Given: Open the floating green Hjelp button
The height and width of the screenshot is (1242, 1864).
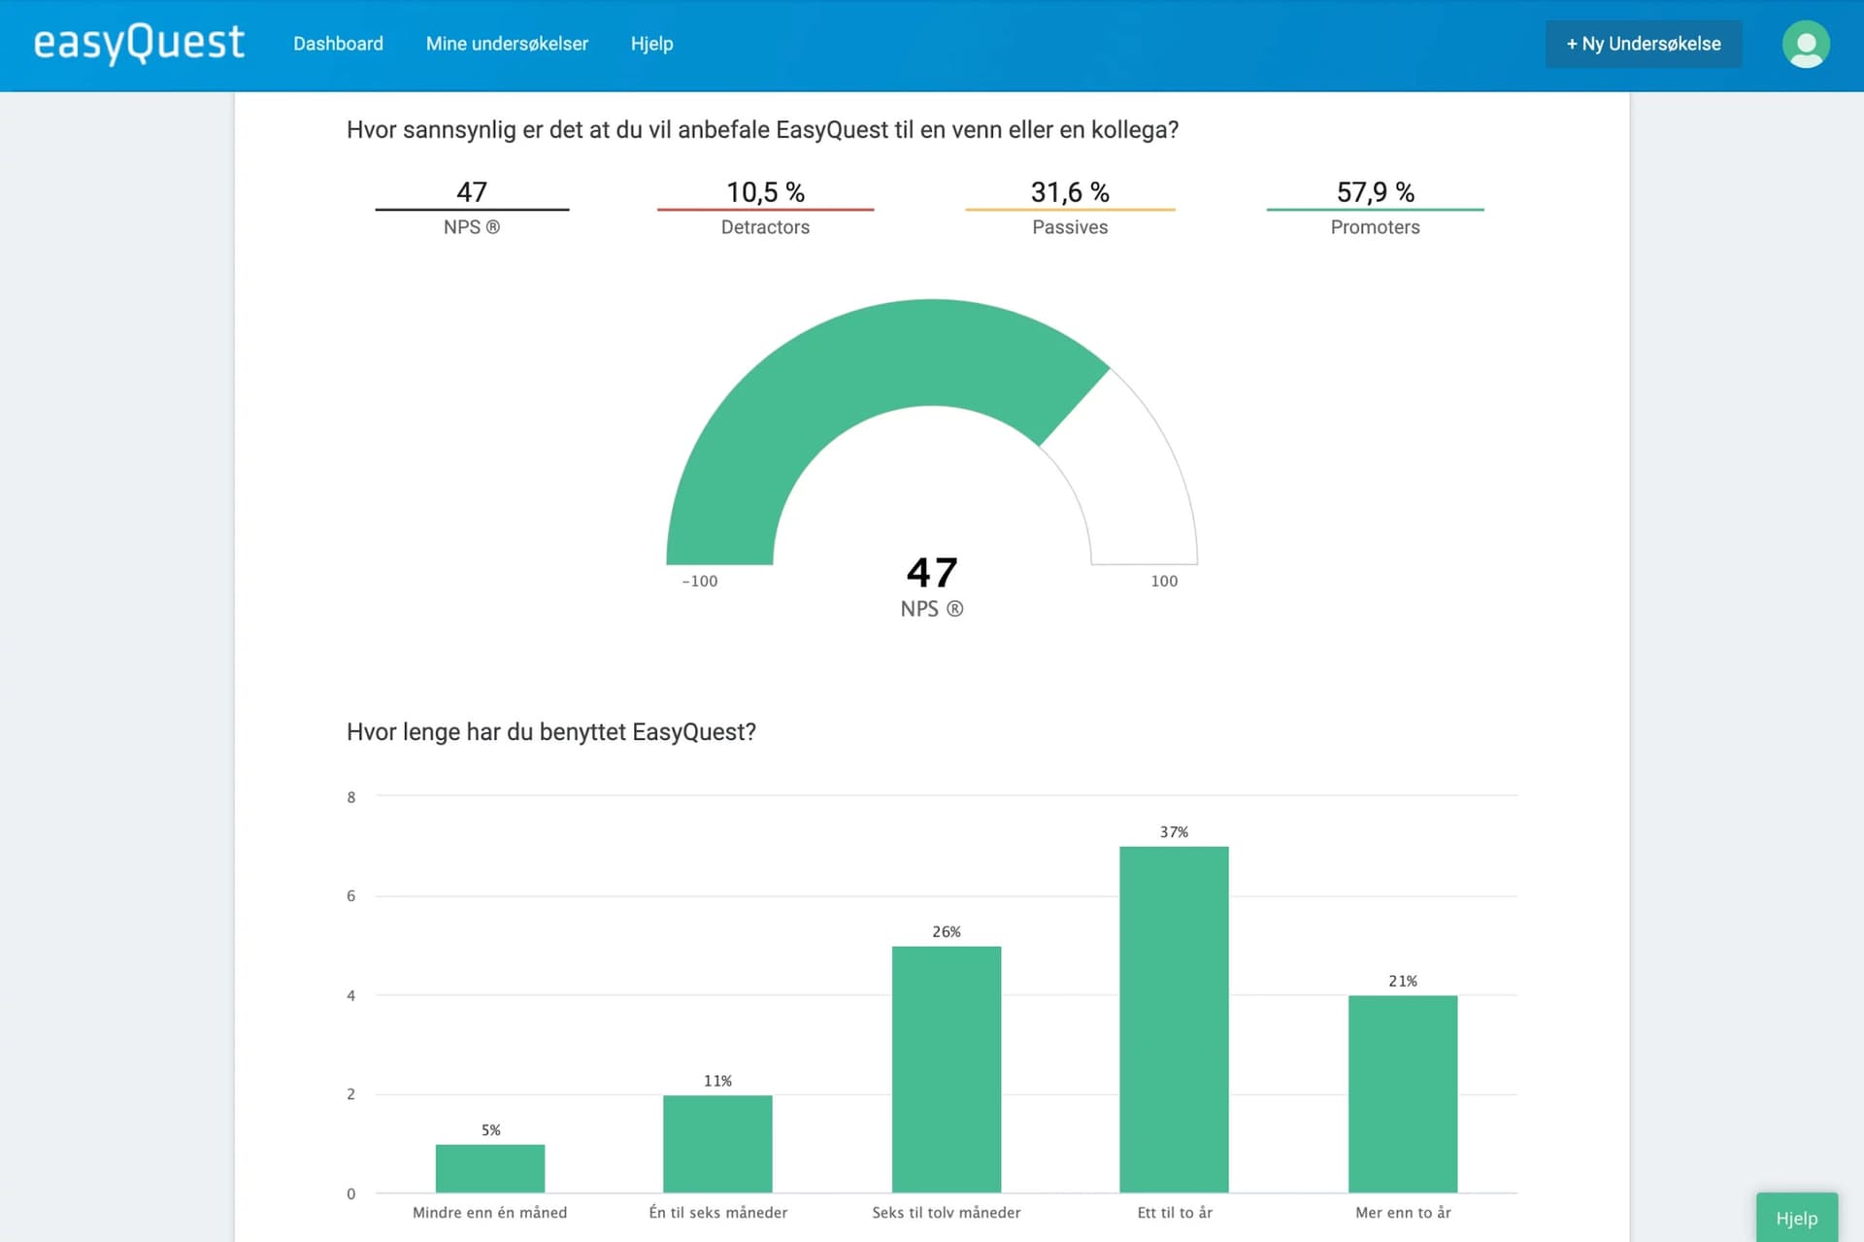Looking at the screenshot, I should pos(1796,1218).
